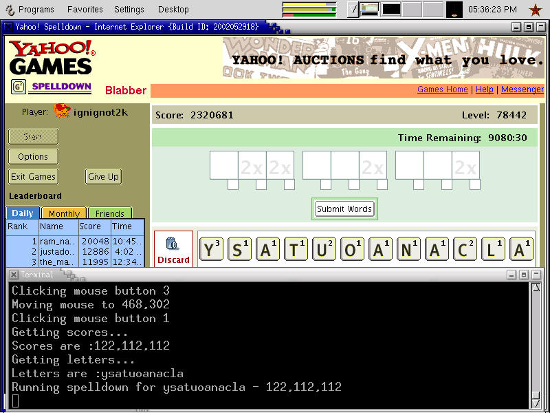Switch to the Friends leaderboard tab

110,213
